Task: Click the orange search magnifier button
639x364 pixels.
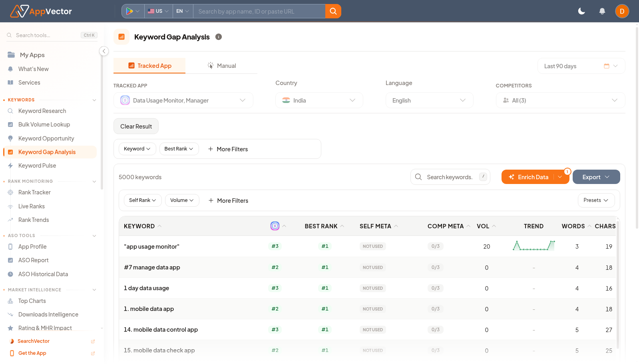Action: pyautogui.click(x=333, y=11)
